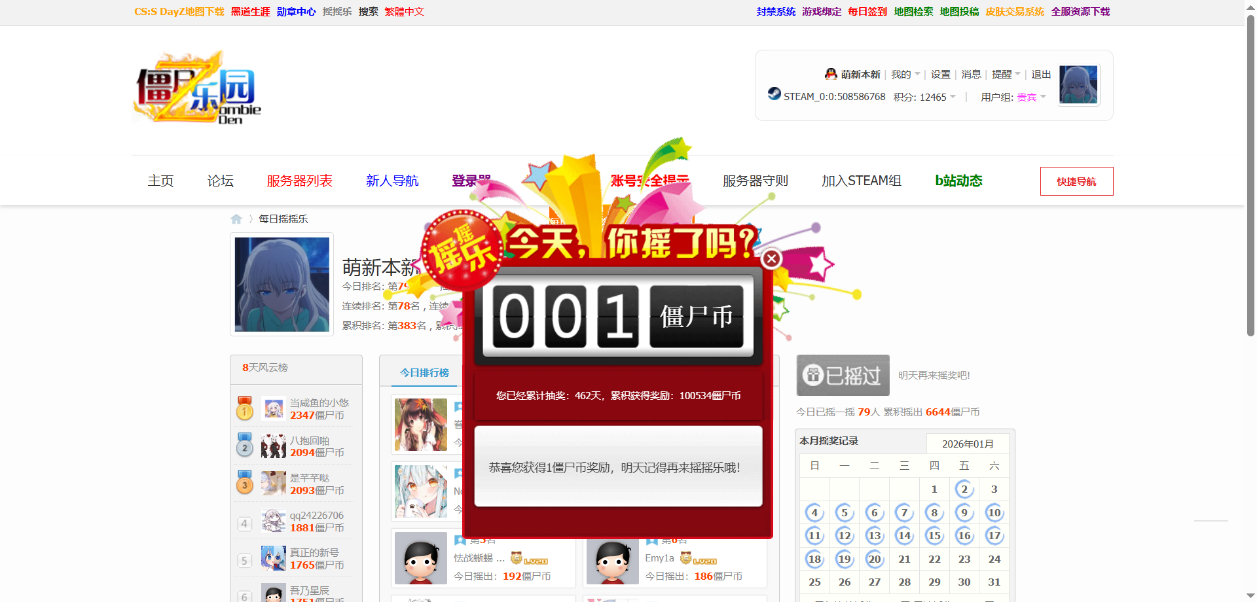Screen dimensions: 1257x602
Task: Click the user avatar thumbnail at top right
Action: tap(1078, 84)
